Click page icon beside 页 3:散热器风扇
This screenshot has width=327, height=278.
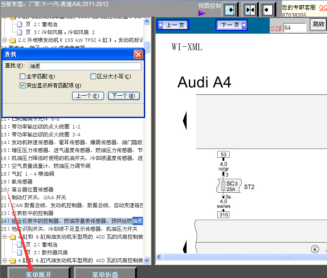click(19, 253)
